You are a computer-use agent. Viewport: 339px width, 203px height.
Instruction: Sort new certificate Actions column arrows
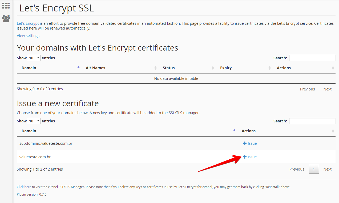333,131
